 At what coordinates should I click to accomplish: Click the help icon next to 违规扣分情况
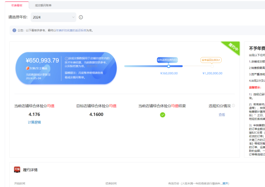pyautogui.click(x=233, y=106)
